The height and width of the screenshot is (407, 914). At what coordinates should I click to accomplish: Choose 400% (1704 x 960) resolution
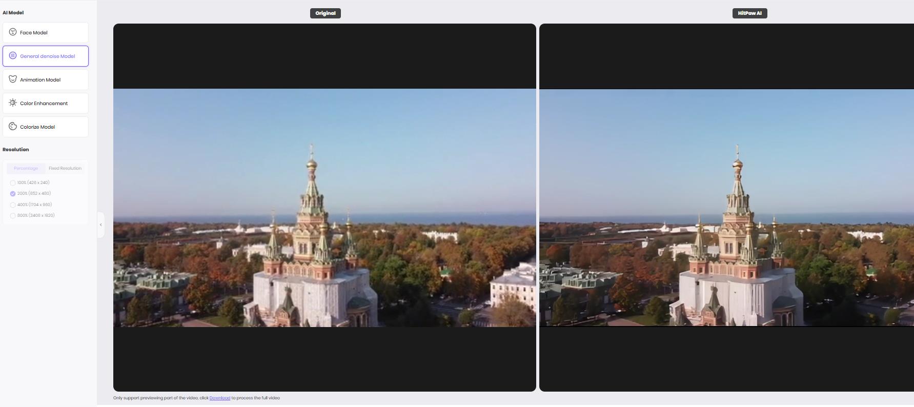point(13,205)
